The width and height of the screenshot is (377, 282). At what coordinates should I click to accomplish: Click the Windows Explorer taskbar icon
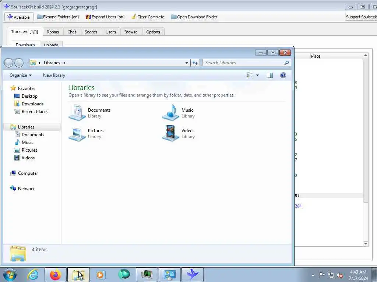pos(78,275)
